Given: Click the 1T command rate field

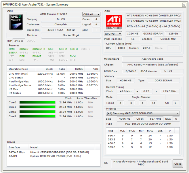Looking at the screenshot, I should click(176, 103).
